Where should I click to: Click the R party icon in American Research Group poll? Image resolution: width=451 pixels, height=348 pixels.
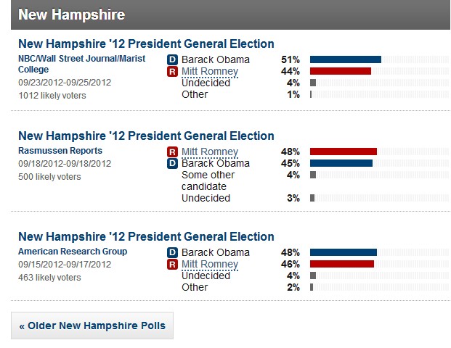[x=172, y=264]
